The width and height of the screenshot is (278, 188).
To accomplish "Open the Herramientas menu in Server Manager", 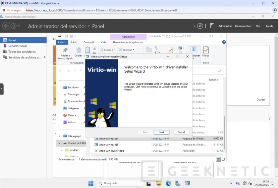I will click(x=243, y=26).
